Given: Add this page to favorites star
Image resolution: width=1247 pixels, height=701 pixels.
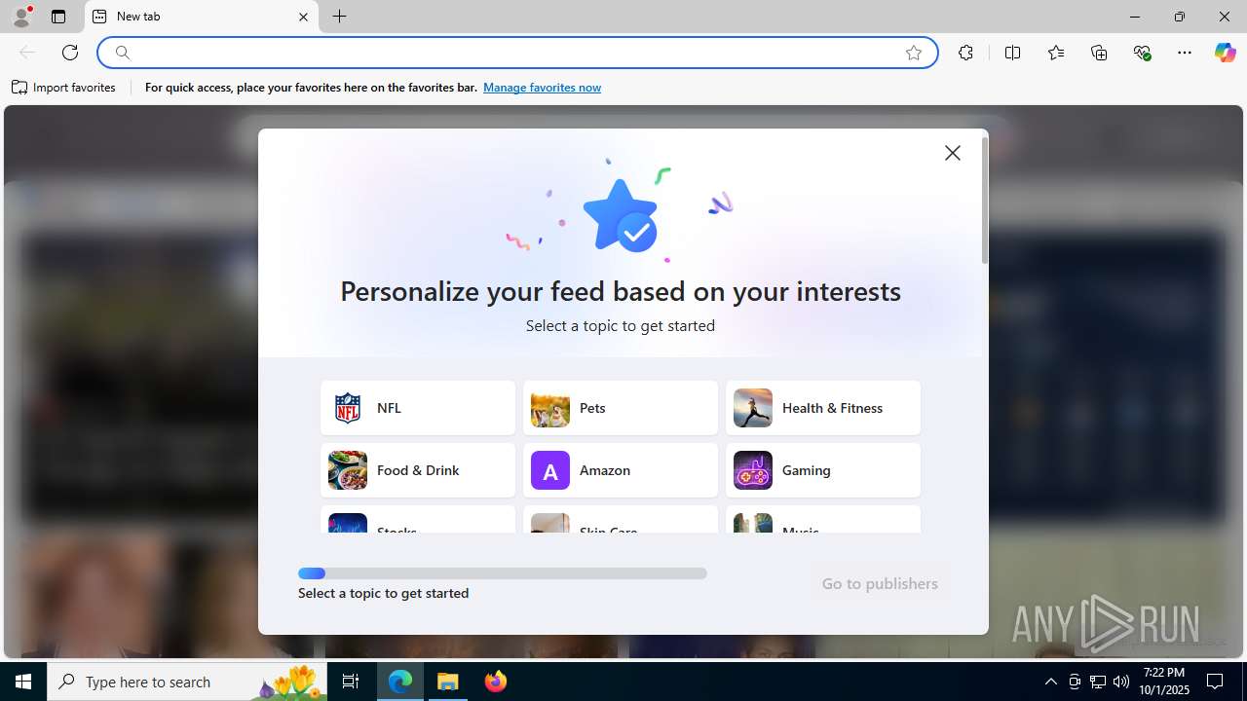Looking at the screenshot, I should click(914, 53).
